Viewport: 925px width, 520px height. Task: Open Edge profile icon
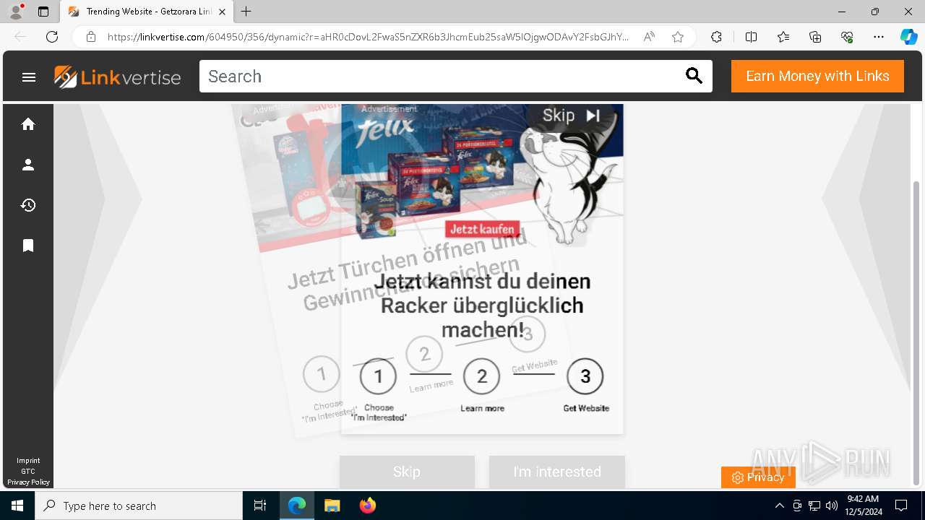point(16,12)
